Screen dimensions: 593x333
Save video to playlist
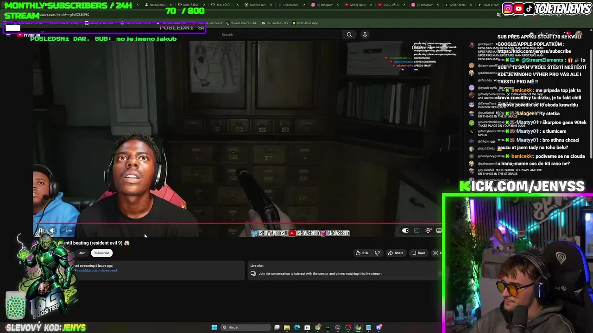pos(418,253)
